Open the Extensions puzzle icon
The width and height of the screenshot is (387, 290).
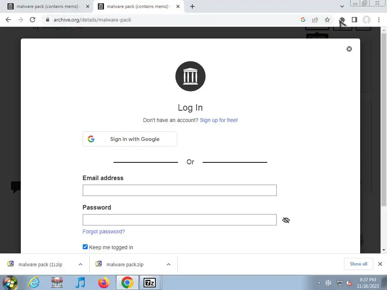[x=342, y=20]
